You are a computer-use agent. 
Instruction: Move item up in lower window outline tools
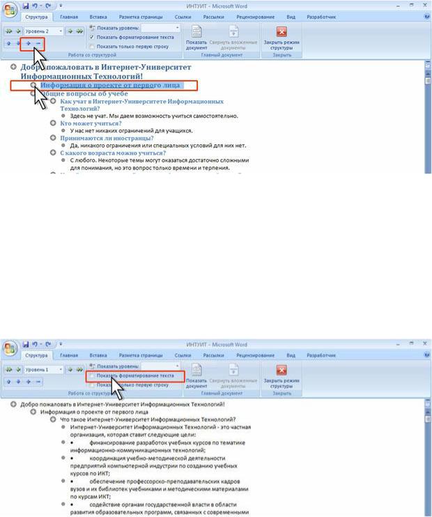pyautogui.click(x=9, y=382)
